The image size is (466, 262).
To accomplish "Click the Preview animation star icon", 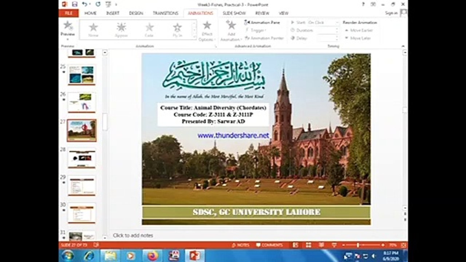I will tap(68, 25).
